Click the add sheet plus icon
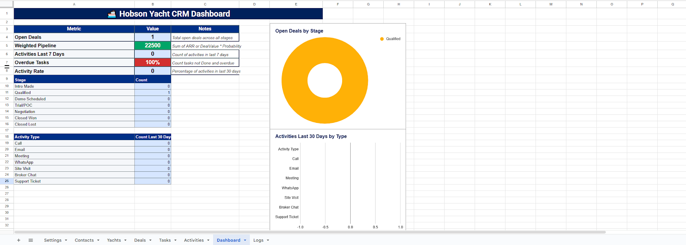The width and height of the screenshot is (686, 245). click(18, 240)
